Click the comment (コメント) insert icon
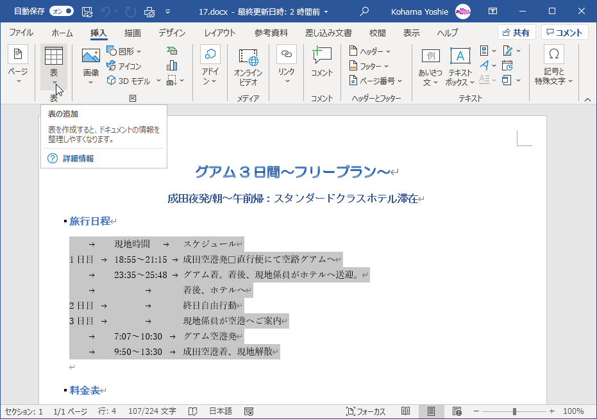Screen dimensions: 597x419 pyautogui.click(x=322, y=63)
